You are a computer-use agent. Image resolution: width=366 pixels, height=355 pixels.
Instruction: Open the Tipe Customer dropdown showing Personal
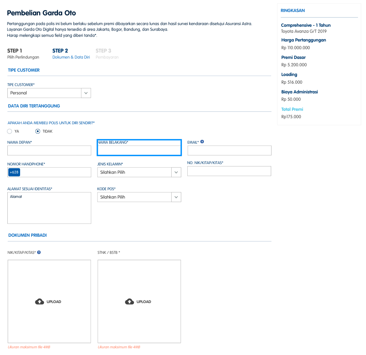point(49,93)
